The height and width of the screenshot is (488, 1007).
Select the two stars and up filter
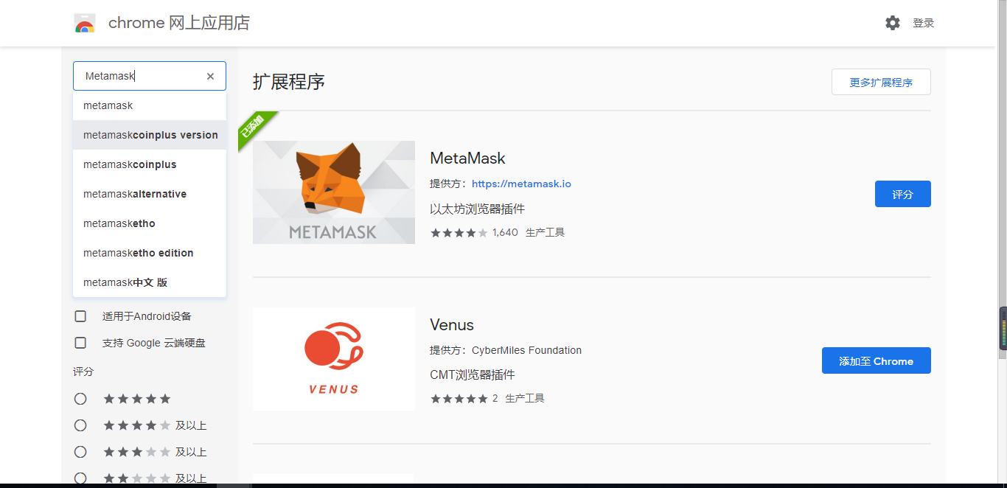pos(80,478)
